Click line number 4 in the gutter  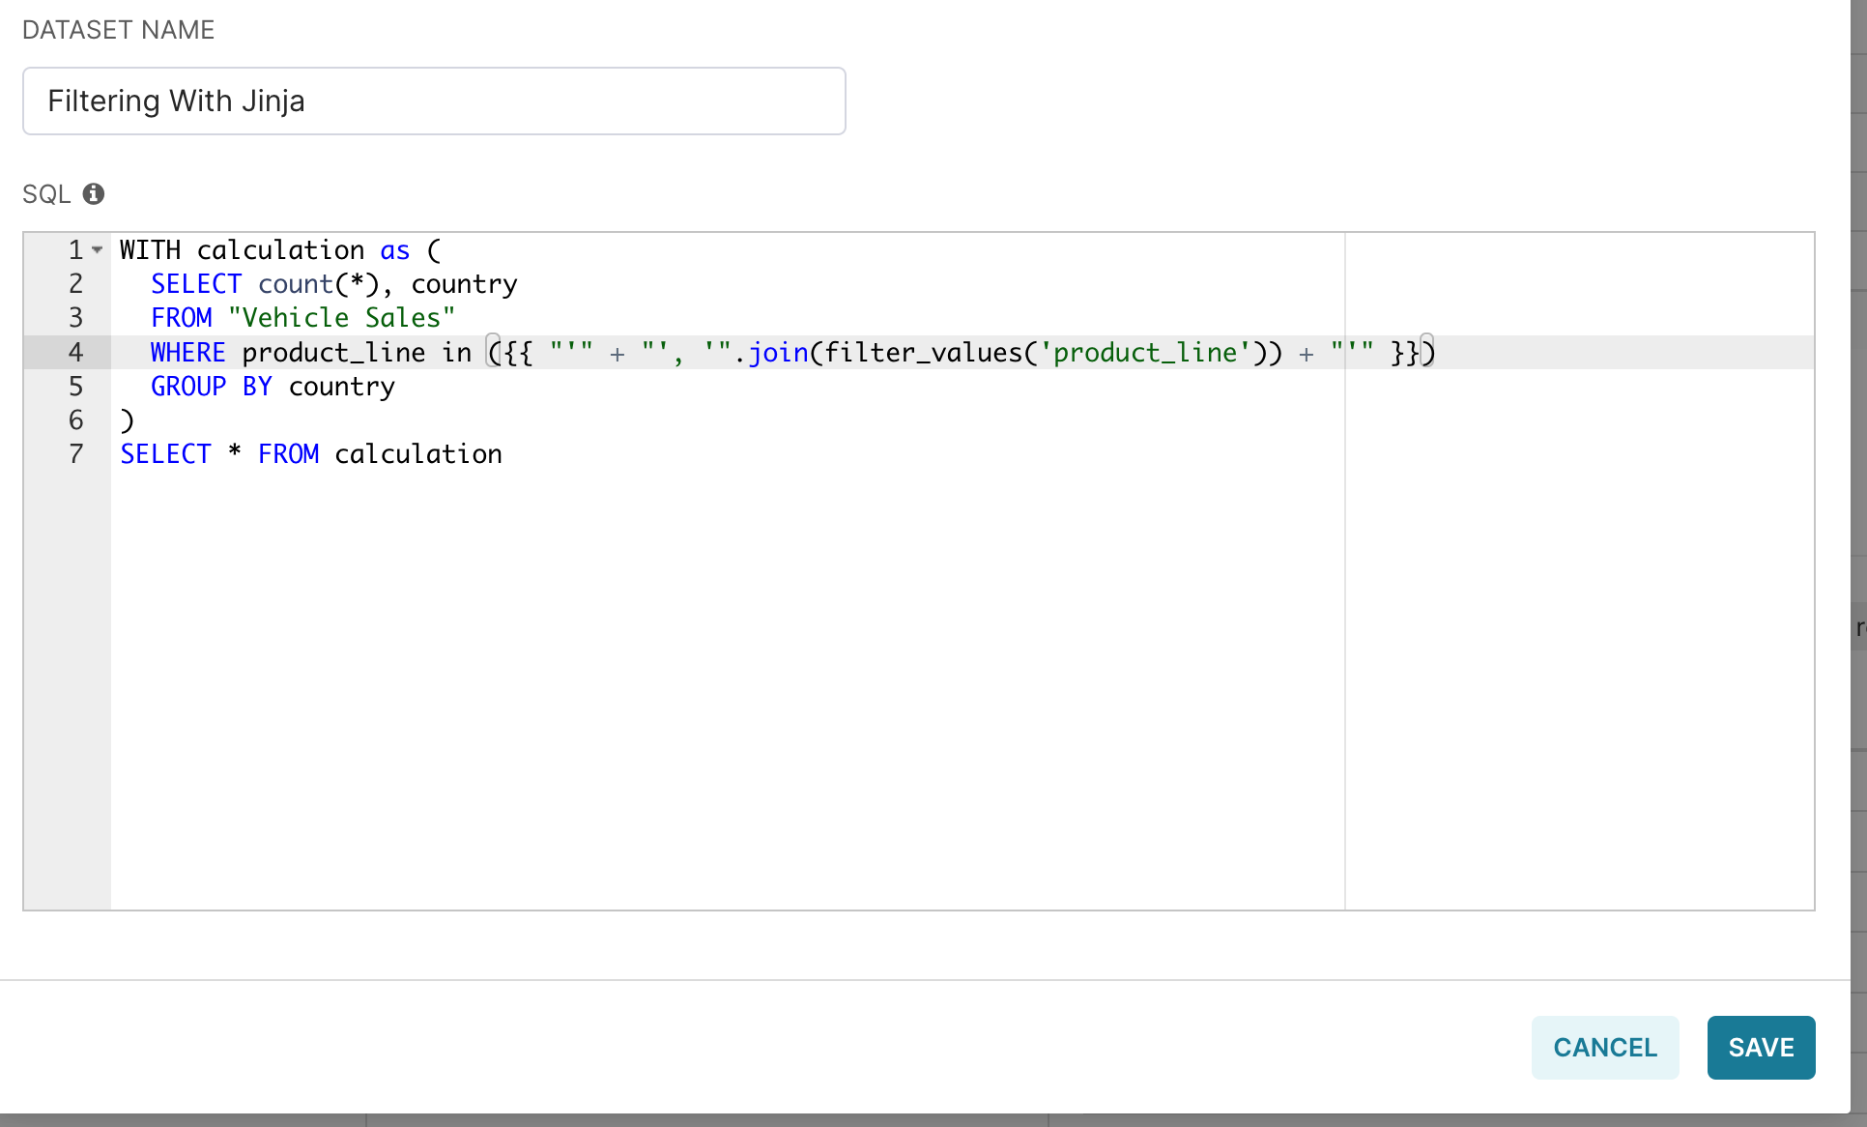coord(75,353)
